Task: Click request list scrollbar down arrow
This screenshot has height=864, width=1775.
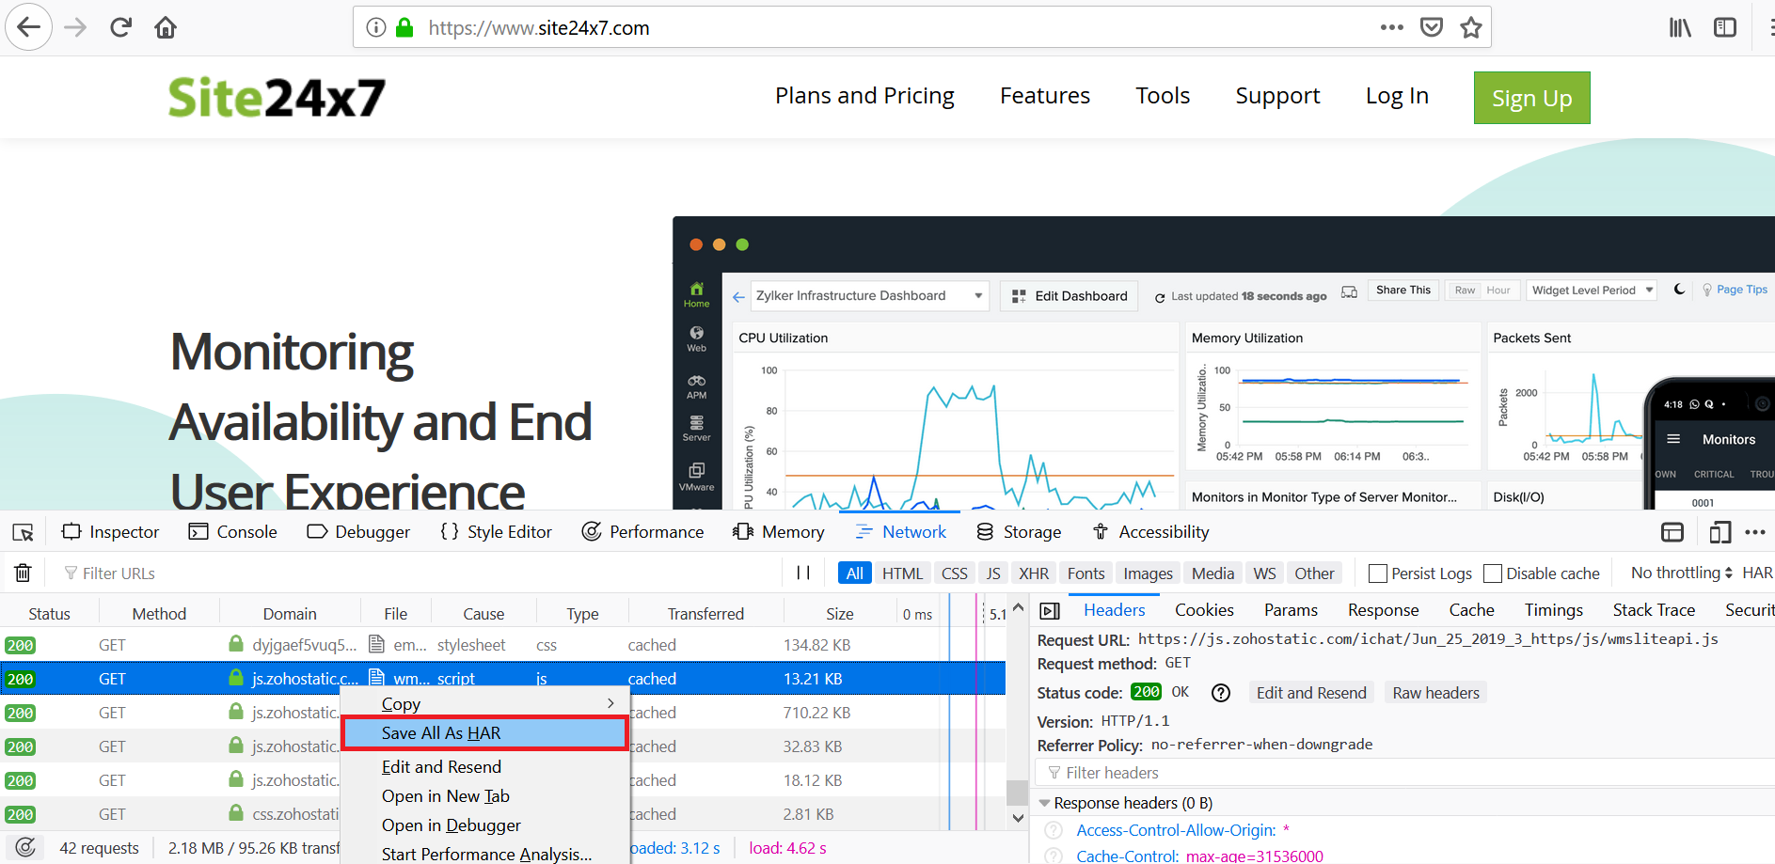Action: click(x=1018, y=818)
